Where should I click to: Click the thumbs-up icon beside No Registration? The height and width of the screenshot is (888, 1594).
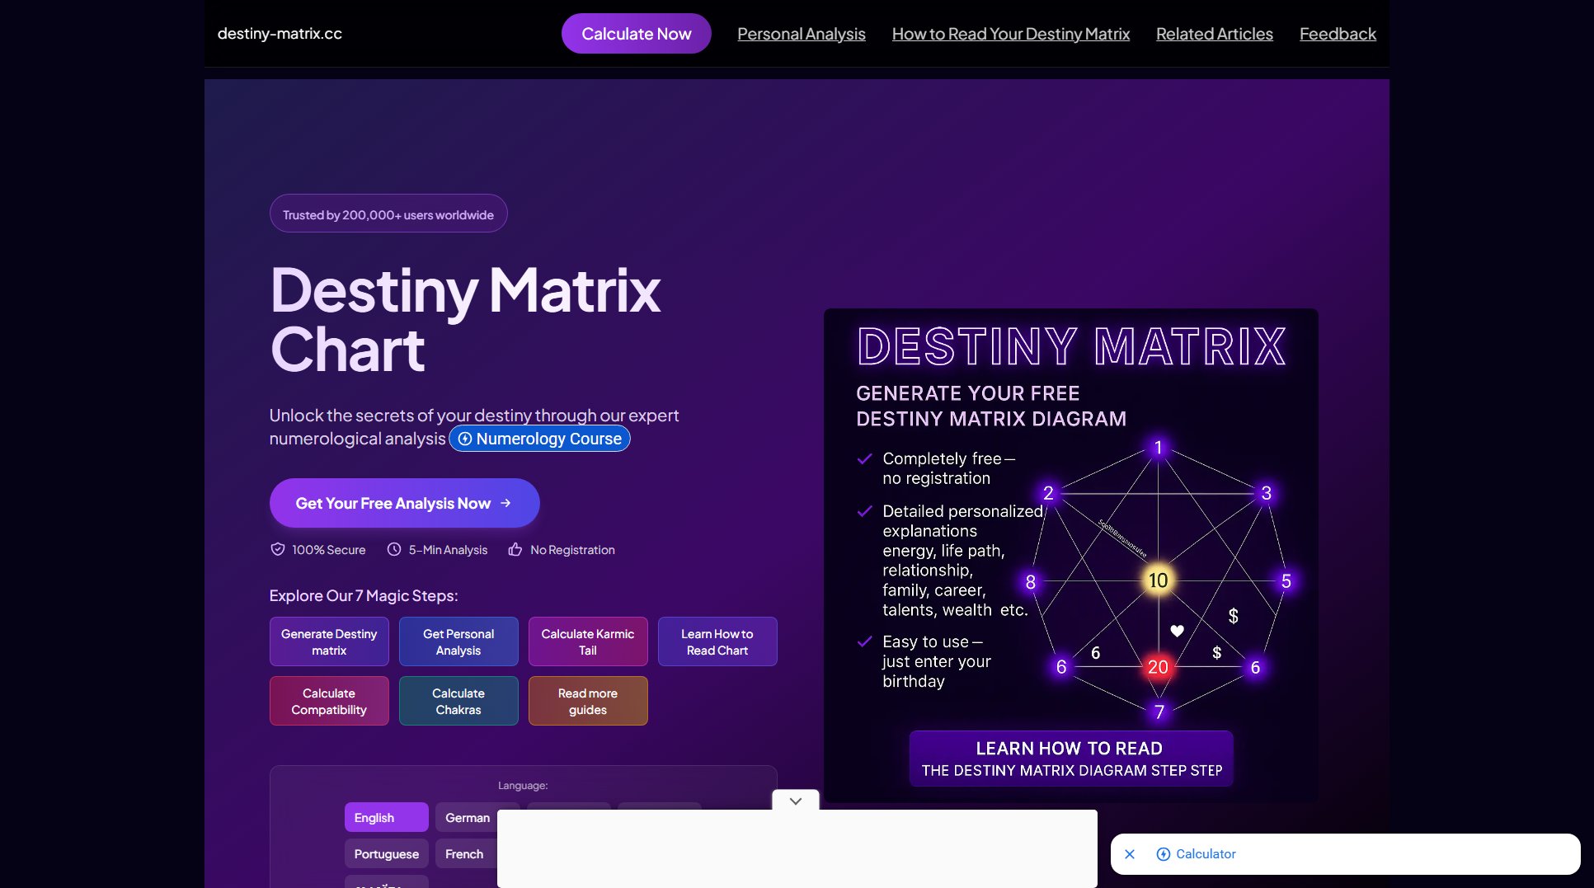point(515,549)
